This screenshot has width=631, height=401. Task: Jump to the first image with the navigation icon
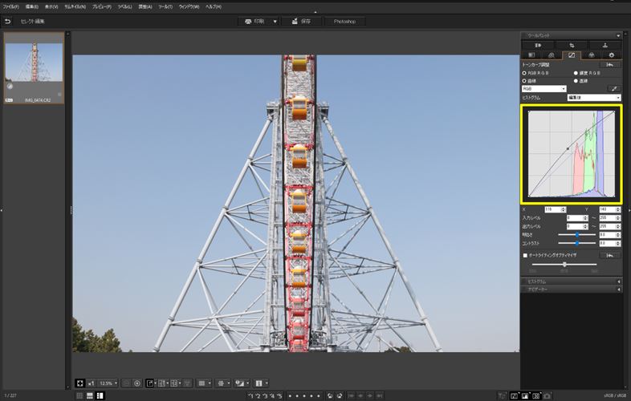[x=352, y=395]
